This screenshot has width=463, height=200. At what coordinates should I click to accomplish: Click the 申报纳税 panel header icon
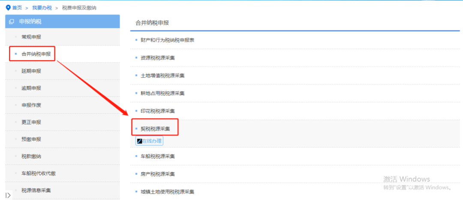(x=12, y=21)
